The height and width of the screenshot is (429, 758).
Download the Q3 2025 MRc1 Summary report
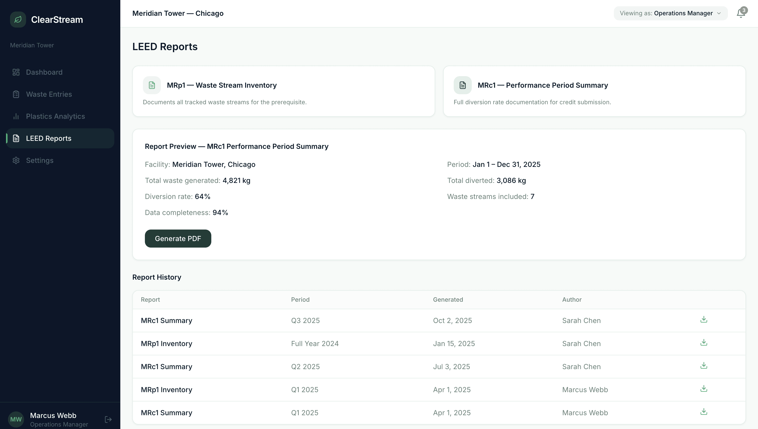click(704, 320)
